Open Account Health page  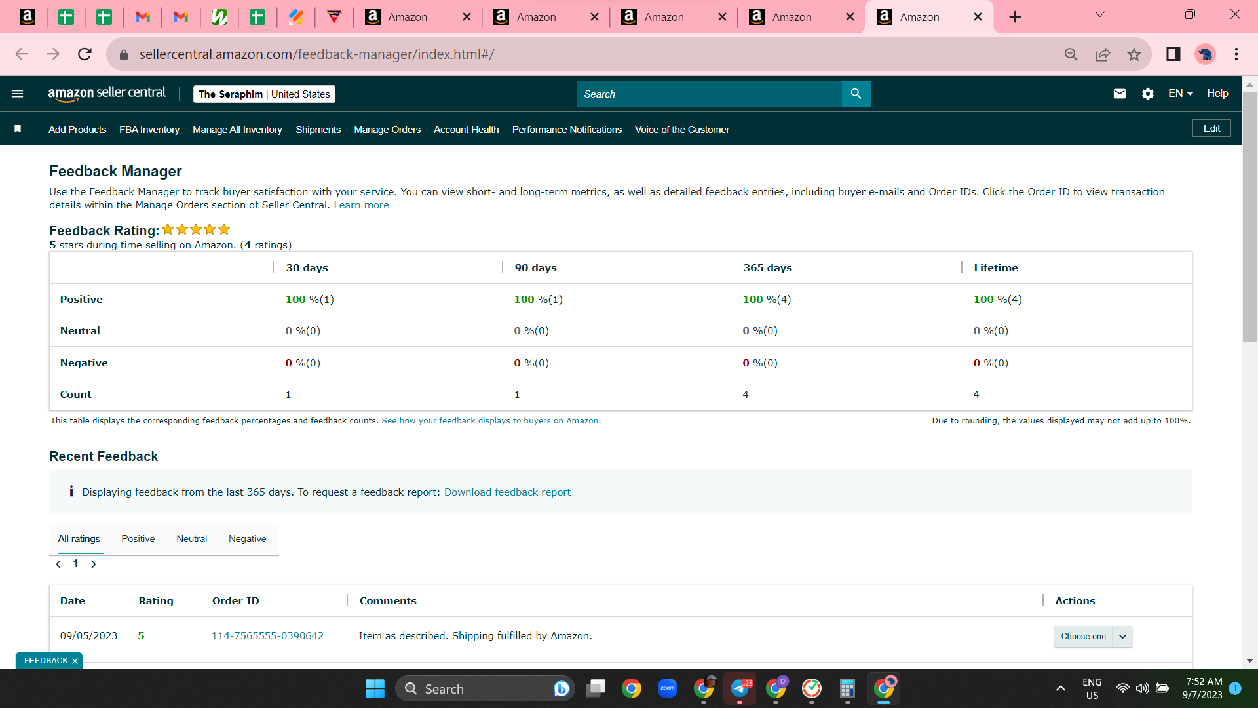coord(467,130)
